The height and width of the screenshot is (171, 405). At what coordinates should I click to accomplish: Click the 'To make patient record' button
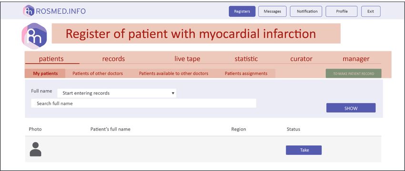coord(354,74)
